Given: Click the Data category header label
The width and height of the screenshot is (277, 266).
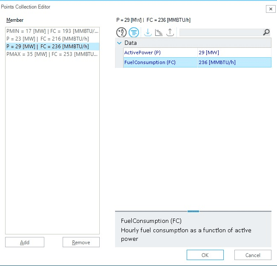Looking at the screenshot, I should point(130,43).
